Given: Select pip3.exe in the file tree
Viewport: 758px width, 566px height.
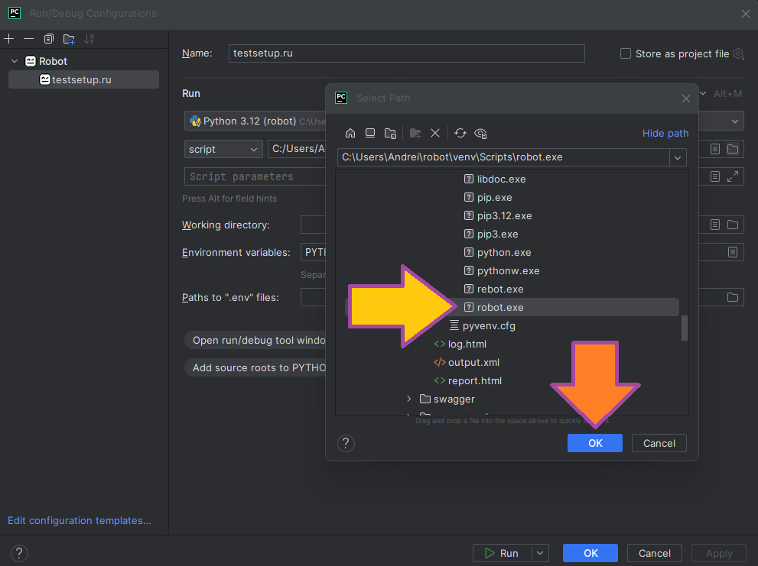Looking at the screenshot, I should point(497,234).
